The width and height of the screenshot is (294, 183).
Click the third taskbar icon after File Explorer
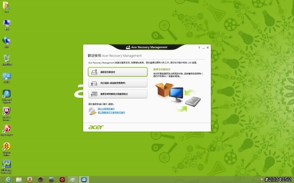(x=29, y=179)
